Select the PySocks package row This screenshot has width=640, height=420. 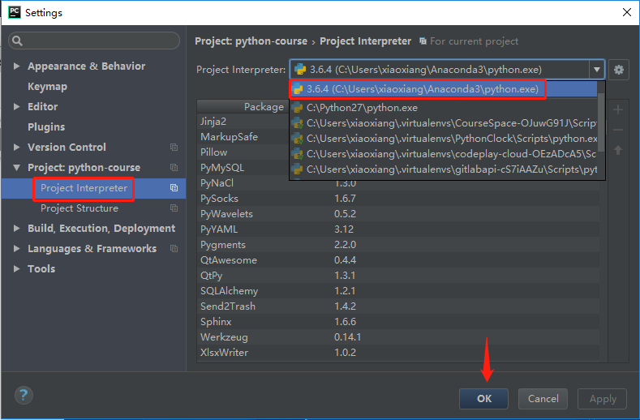398,199
